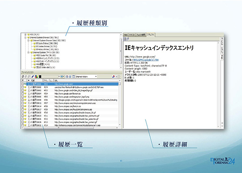Click the multicolor grid icon in file list toolbar
Screen dimensions: 242x173
[36, 76]
